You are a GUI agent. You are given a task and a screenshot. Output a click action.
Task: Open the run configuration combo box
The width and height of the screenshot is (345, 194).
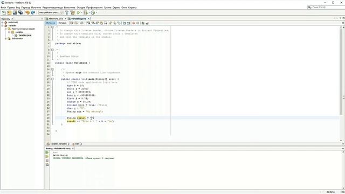click(x=51, y=12)
